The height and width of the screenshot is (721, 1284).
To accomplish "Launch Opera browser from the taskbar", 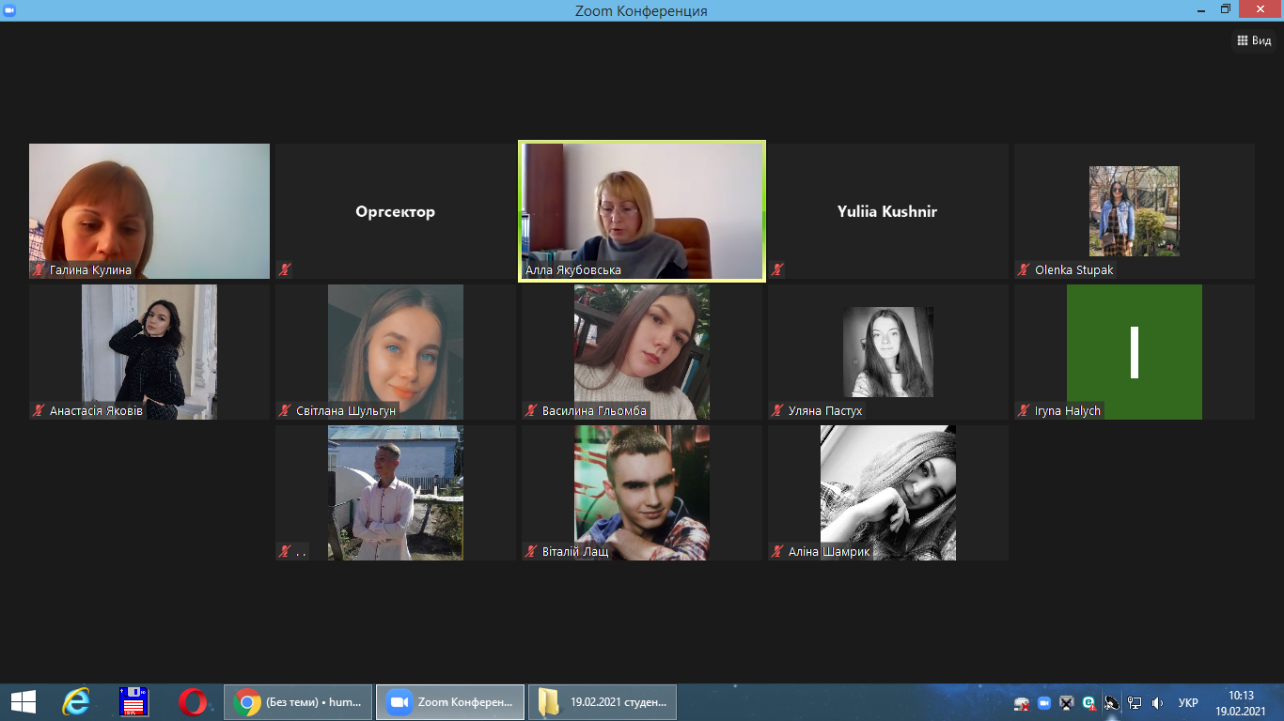I will (193, 702).
